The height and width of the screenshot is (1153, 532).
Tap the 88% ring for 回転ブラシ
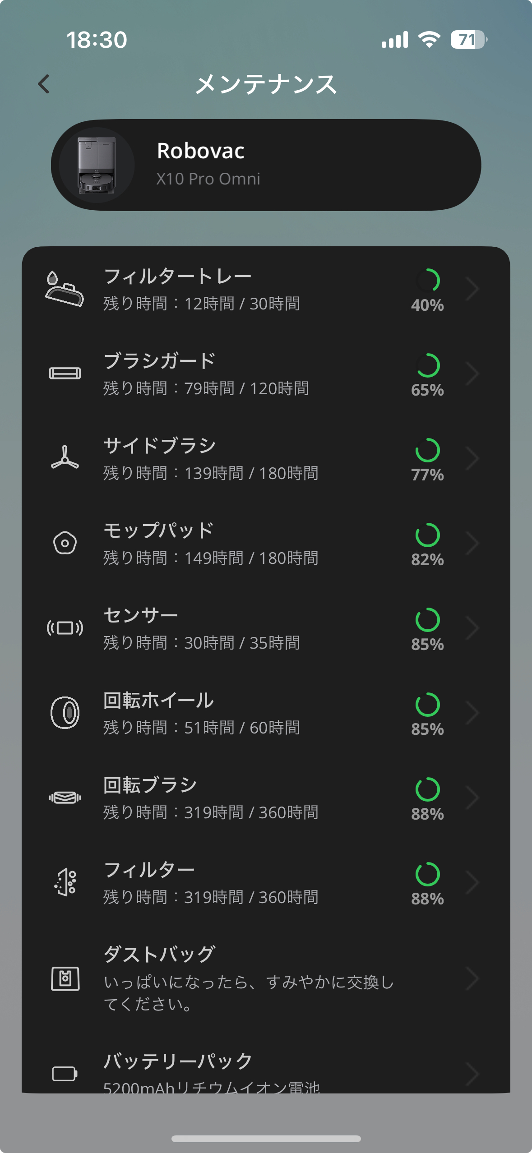[x=427, y=789]
